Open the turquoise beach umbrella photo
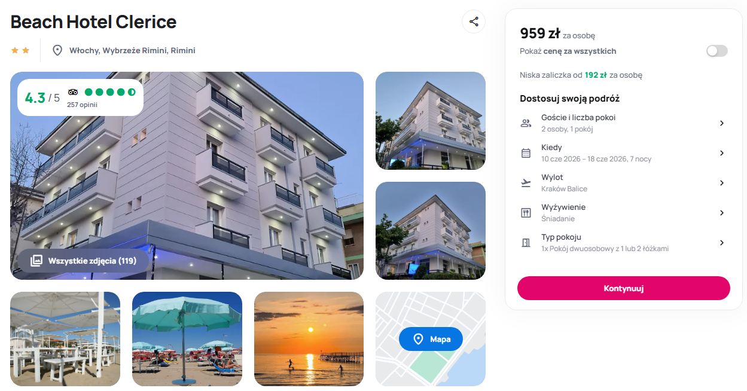747x391 pixels. point(187,339)
